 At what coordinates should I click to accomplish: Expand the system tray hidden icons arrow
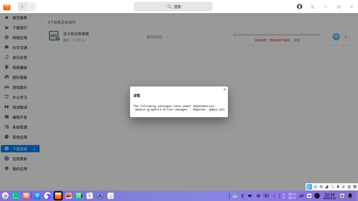click(274, 196)
